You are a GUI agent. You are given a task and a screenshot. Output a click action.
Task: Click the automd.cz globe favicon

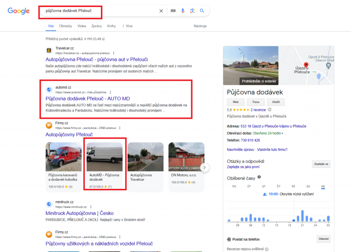pyautogui.click(x=49, y=89)
